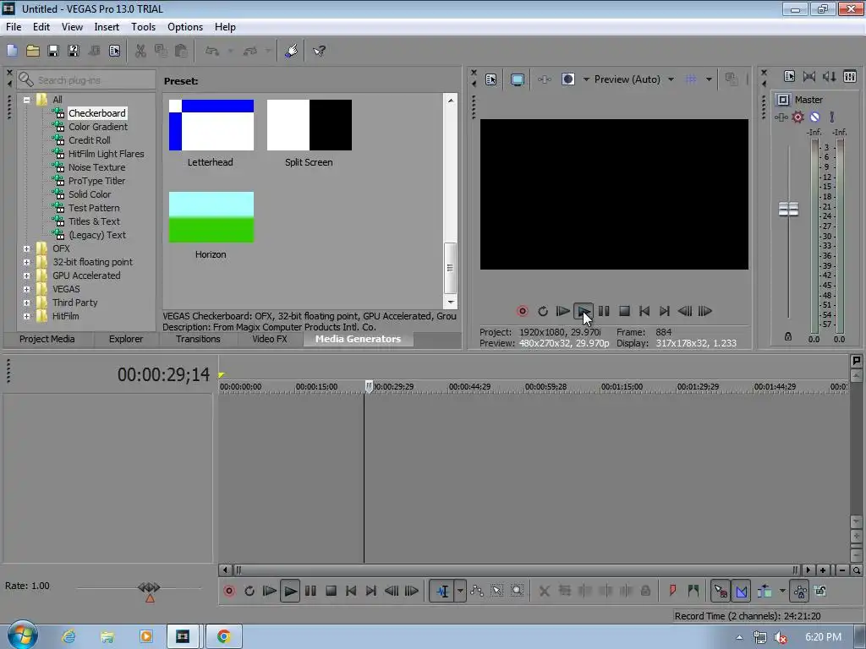This screenshot has height=649, width=866.
Task: Click the Save disk toolbar icon
Action: (53, 52)
